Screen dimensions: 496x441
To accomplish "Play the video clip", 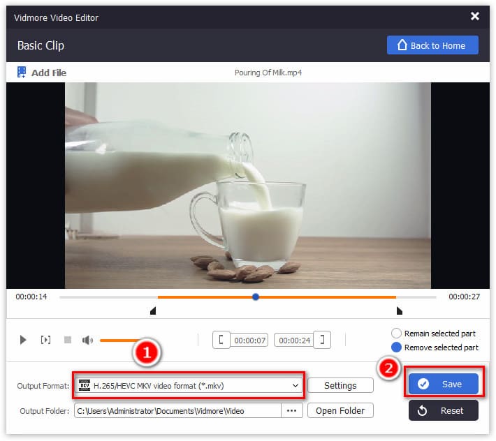I will click(23, 341).
